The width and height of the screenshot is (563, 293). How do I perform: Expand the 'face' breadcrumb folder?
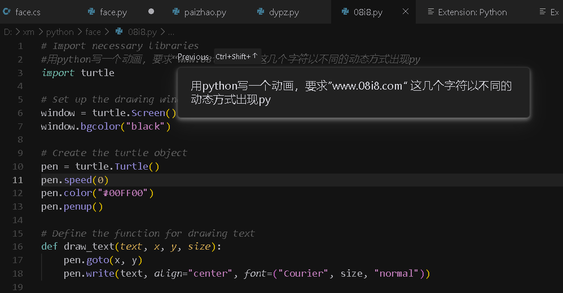click(93, 32)
